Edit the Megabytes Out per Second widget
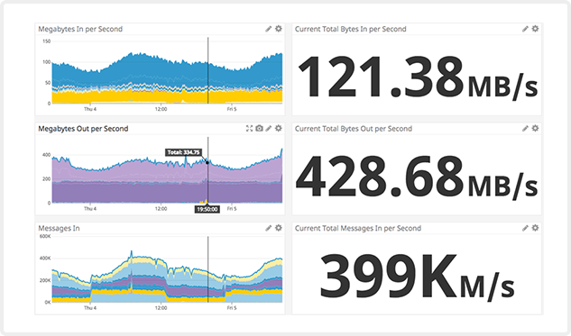Image resolution: width=571 pixels, height=336 pixels. tap(269, 128)
